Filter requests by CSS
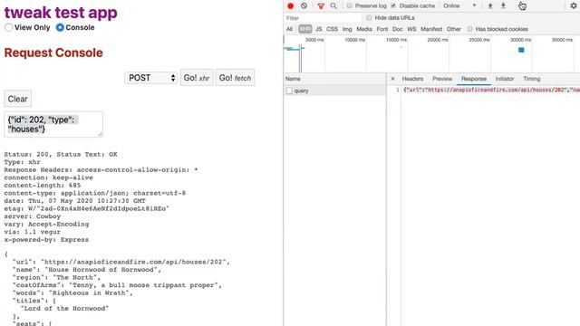The width and height of the screenshot is (580, 326). point(332,29)
